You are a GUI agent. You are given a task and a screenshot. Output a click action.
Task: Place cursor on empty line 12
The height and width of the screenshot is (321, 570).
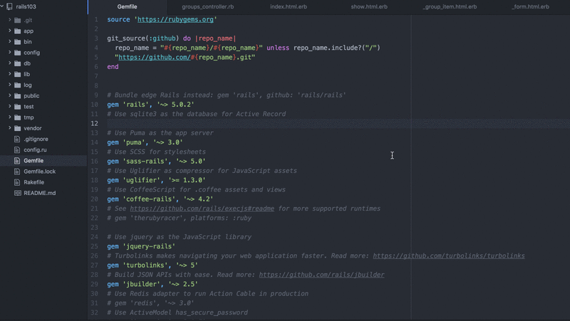[x=338, y=123]
